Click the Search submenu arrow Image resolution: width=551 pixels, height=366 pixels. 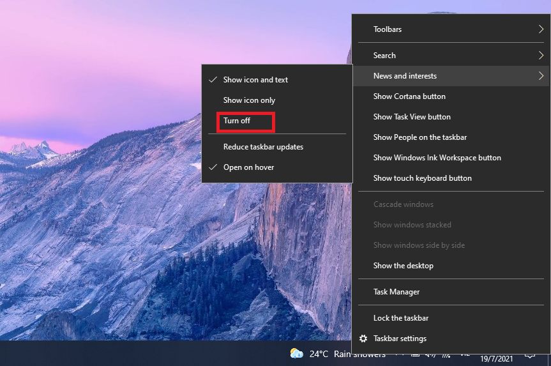541,56
